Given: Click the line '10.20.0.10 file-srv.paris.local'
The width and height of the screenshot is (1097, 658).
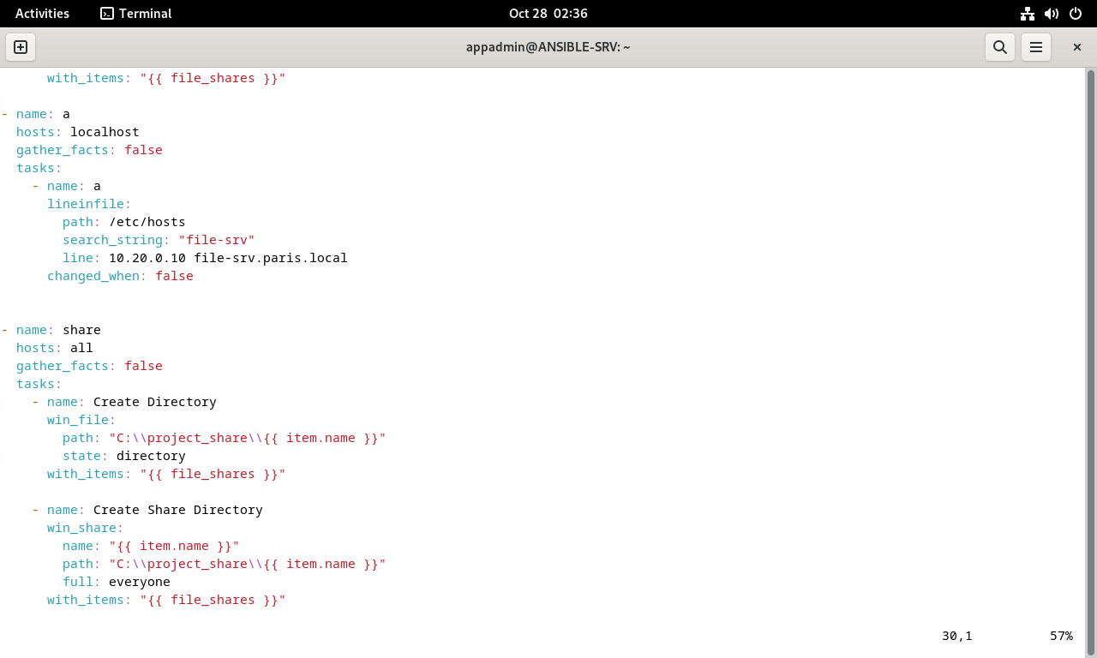Looking at the screenshot, I should [228, 258].
